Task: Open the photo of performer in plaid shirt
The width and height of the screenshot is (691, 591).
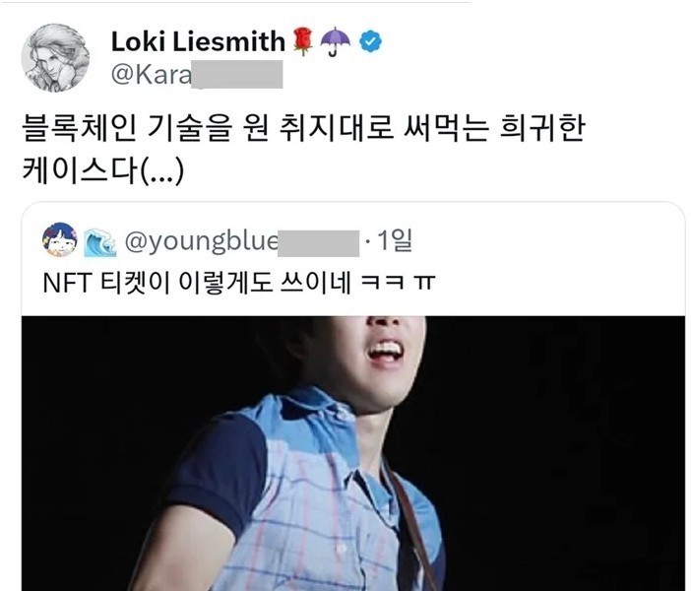Action: [353, 453]
